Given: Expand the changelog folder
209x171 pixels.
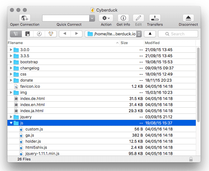Looking at the screenshot, I should [x=11, y=68].
